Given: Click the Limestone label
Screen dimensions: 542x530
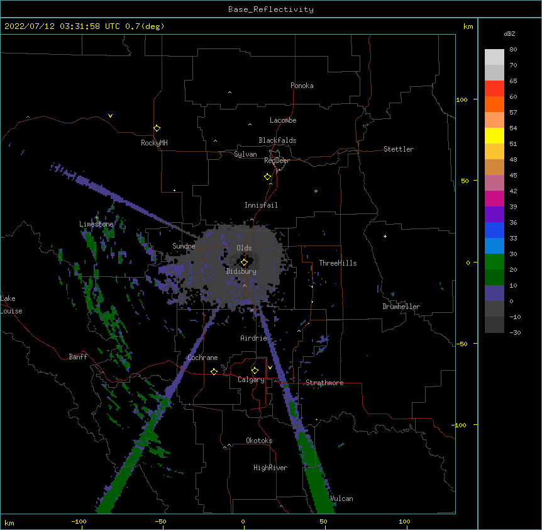Looking at the screenshot, I should tap(96, 224).
